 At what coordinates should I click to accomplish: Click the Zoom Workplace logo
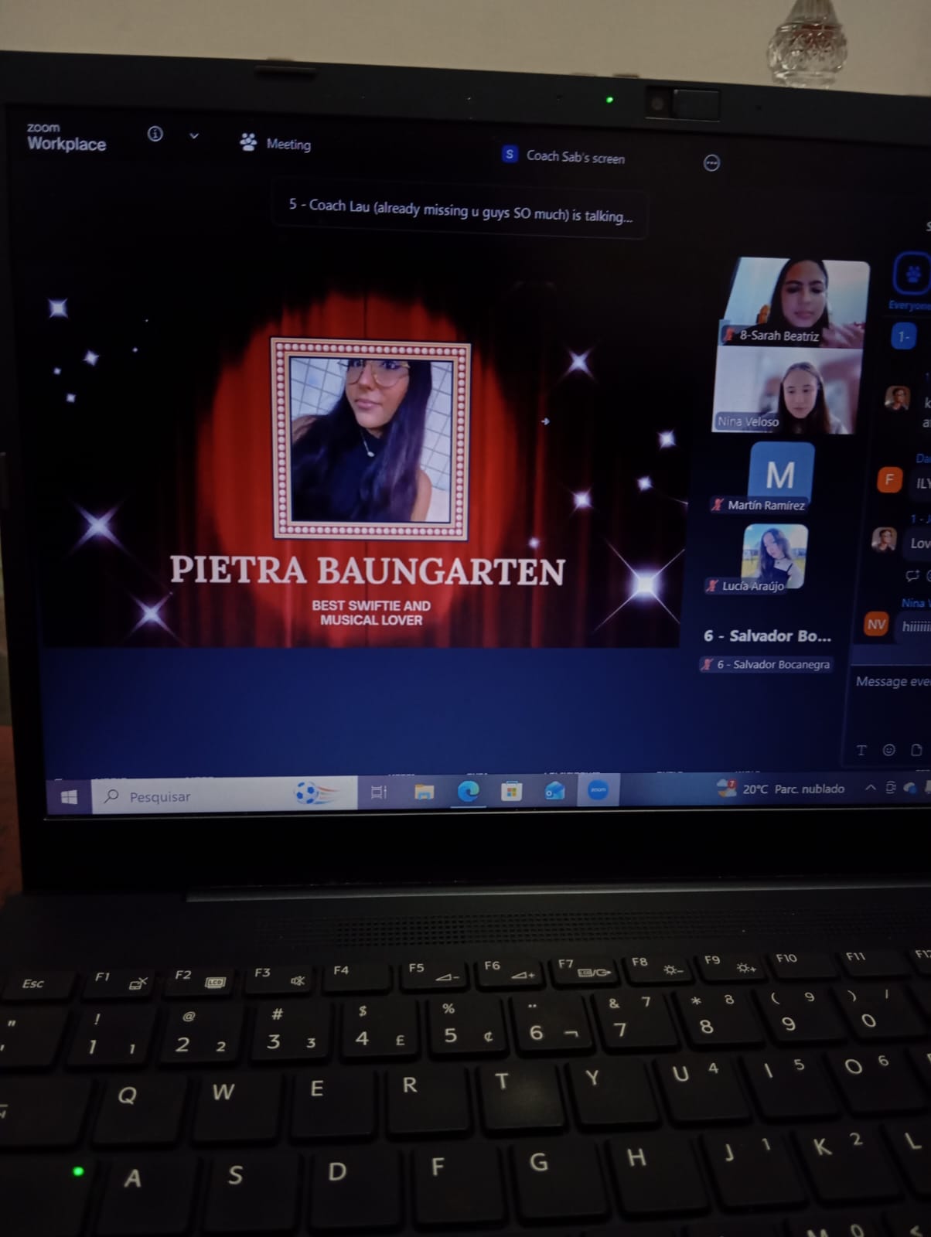pyautogui.click(x=66, y=137)
